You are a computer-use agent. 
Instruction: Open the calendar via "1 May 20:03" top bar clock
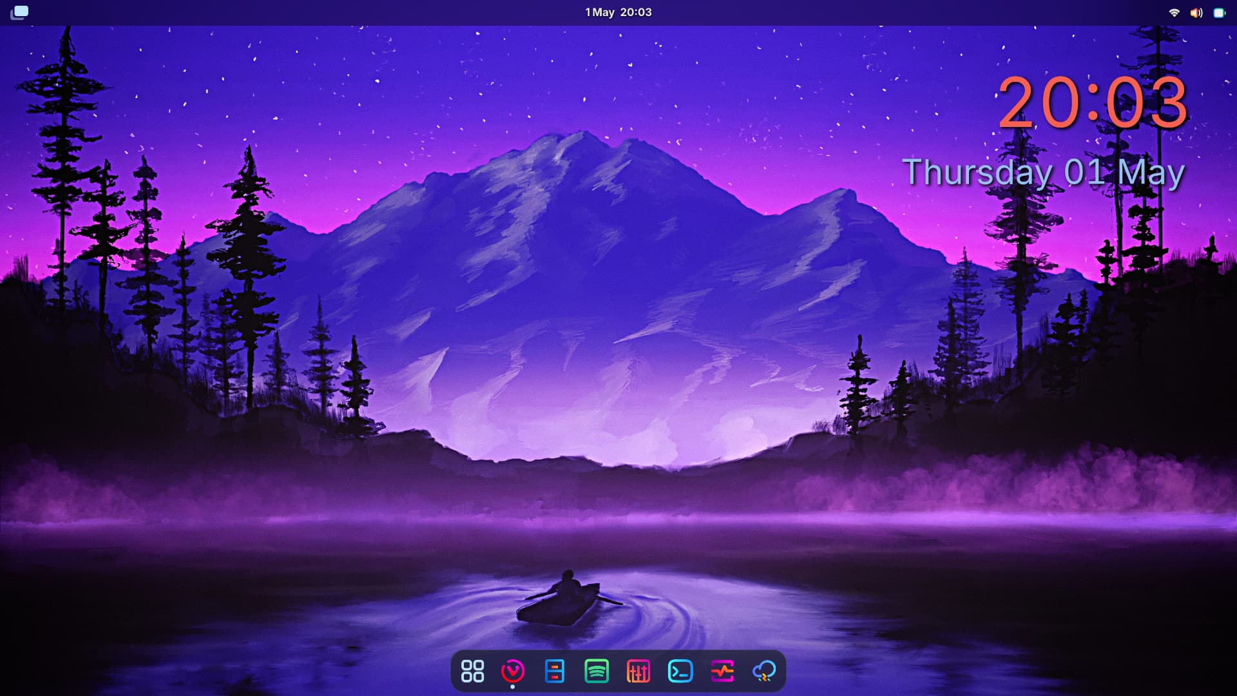point(618,12)
